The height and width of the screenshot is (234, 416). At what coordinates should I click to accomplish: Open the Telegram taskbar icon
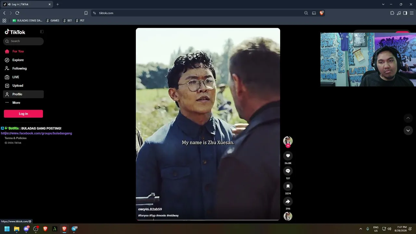pyautogui.click(x=74, y=229)
